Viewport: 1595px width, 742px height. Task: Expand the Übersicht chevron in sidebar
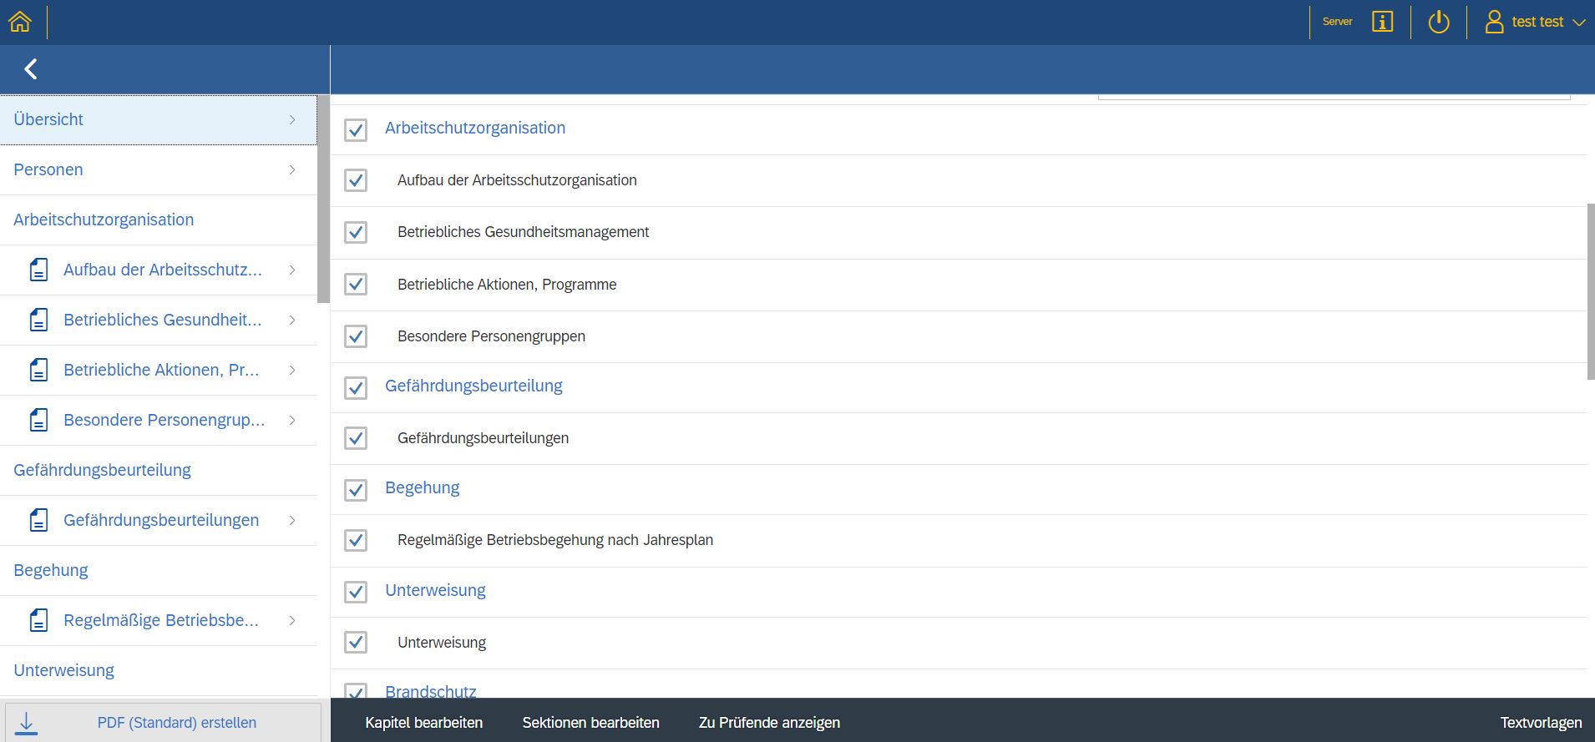click(292, 119)
